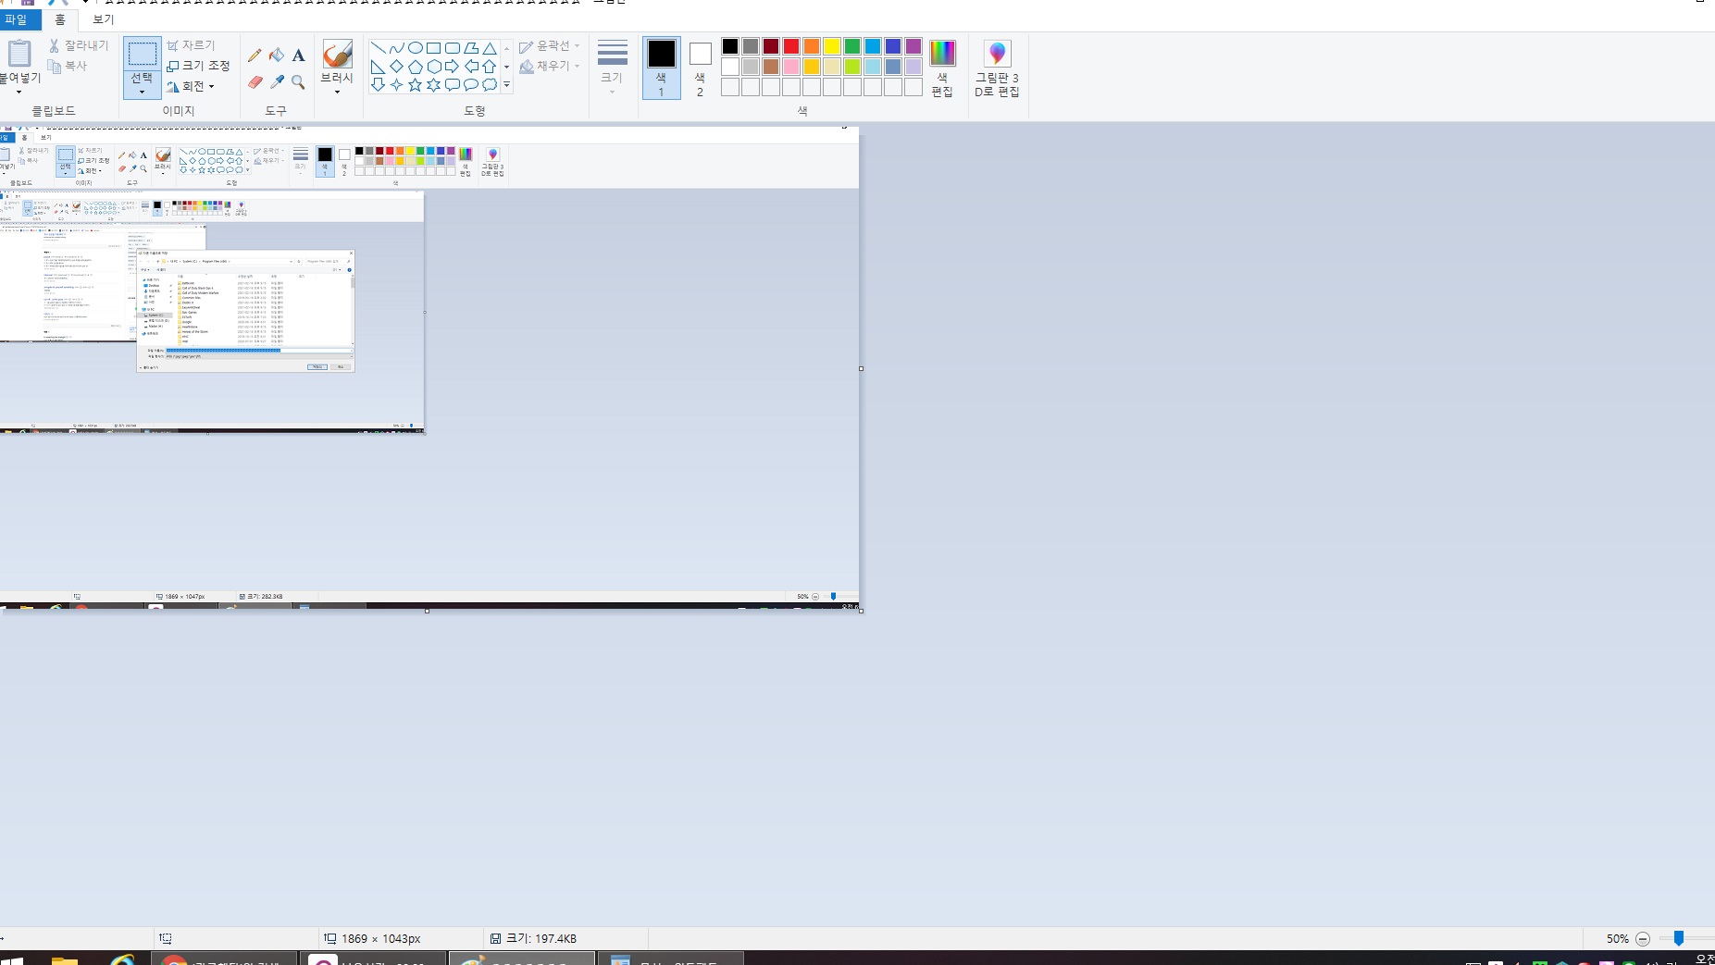Image resolution: width=1715 pixels, height=965 pixels.
Task: Open 그림판 3D로 편집 Paint 3D
Action: point(997,68)
